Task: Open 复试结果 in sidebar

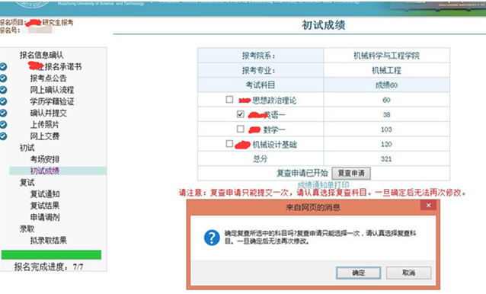Action: pos(45,206)
